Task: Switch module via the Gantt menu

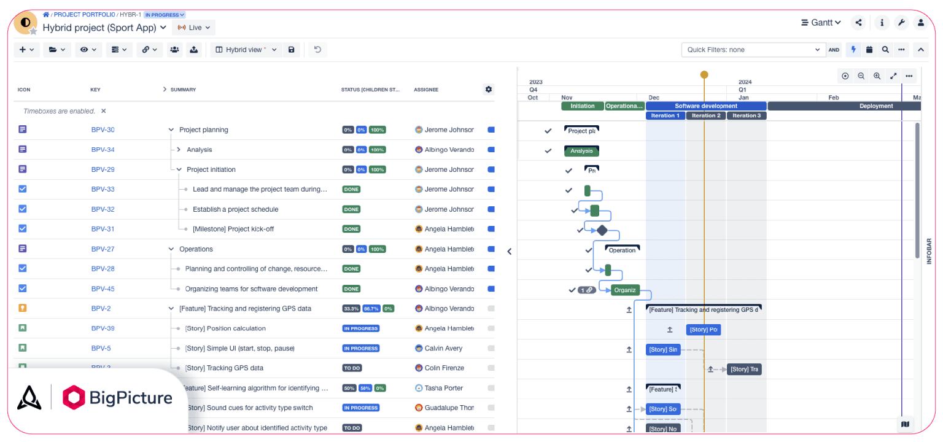Action: tap(821, 23)
